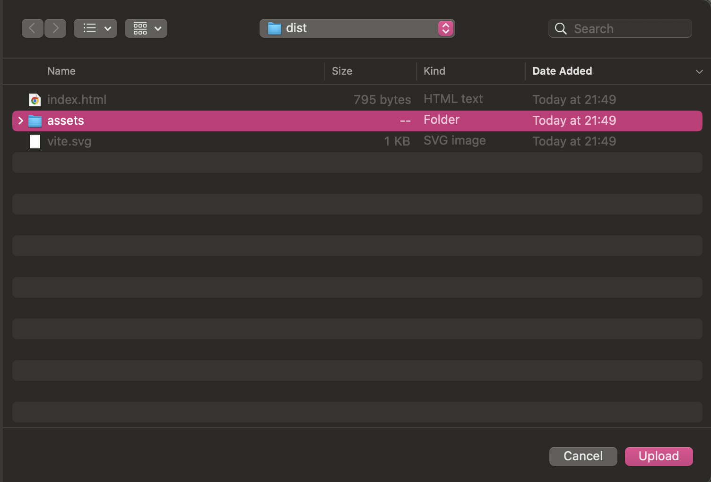Click into the Search field
Image resolution: width=711 pixels, height=482 pixels.
click(x=620, y=28)
